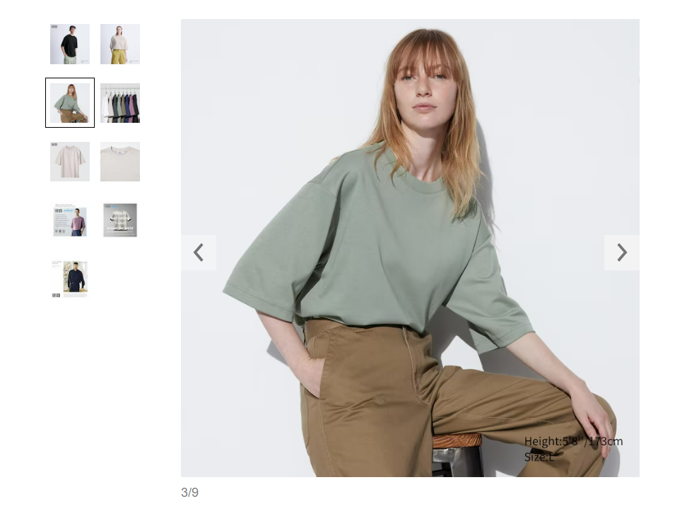This screenshot has width=687, height=523.
Task: Open the flat beige t-shirt thumbnail
Action: 70,162
